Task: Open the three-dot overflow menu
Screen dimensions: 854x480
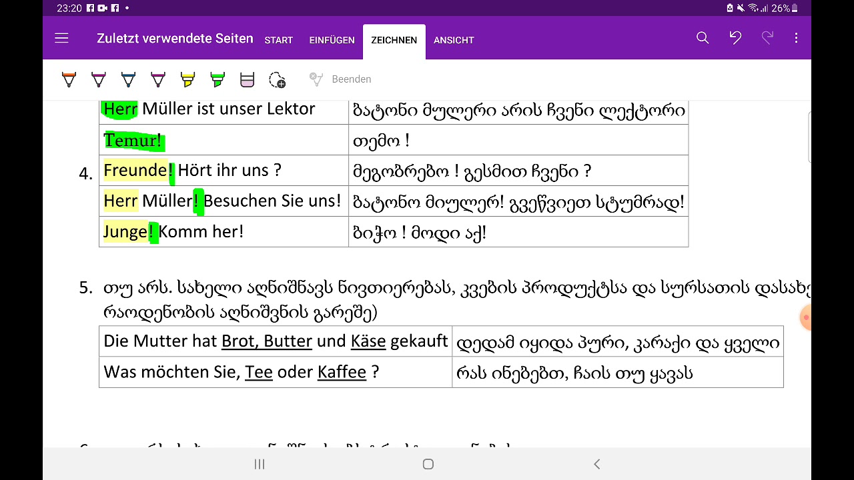Action: pyautogui.click(x=796, y=39)
